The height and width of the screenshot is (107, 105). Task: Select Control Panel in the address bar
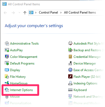(48, 12)
